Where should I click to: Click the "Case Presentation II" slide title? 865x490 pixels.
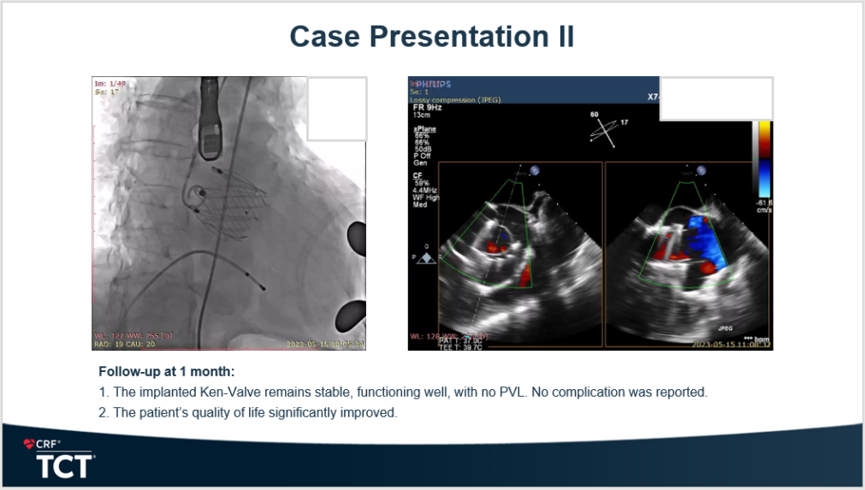(431, 37)
